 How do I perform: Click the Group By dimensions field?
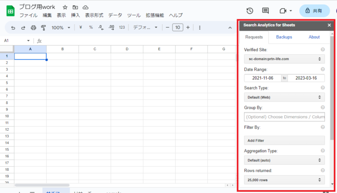(284, 117)
